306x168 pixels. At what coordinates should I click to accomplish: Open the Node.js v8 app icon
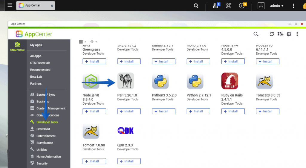(91, 81)
